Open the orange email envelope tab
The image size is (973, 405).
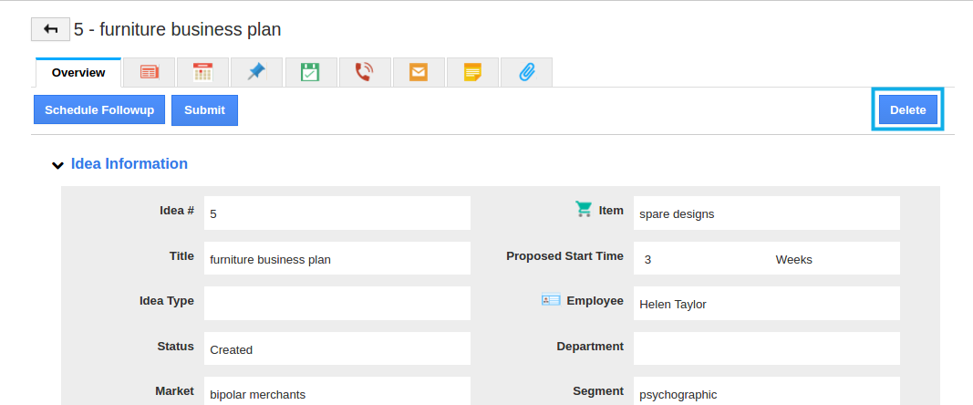[419, 72]
